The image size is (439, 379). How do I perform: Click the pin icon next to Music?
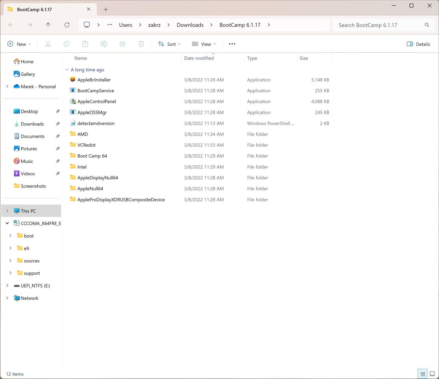[58, 161]
